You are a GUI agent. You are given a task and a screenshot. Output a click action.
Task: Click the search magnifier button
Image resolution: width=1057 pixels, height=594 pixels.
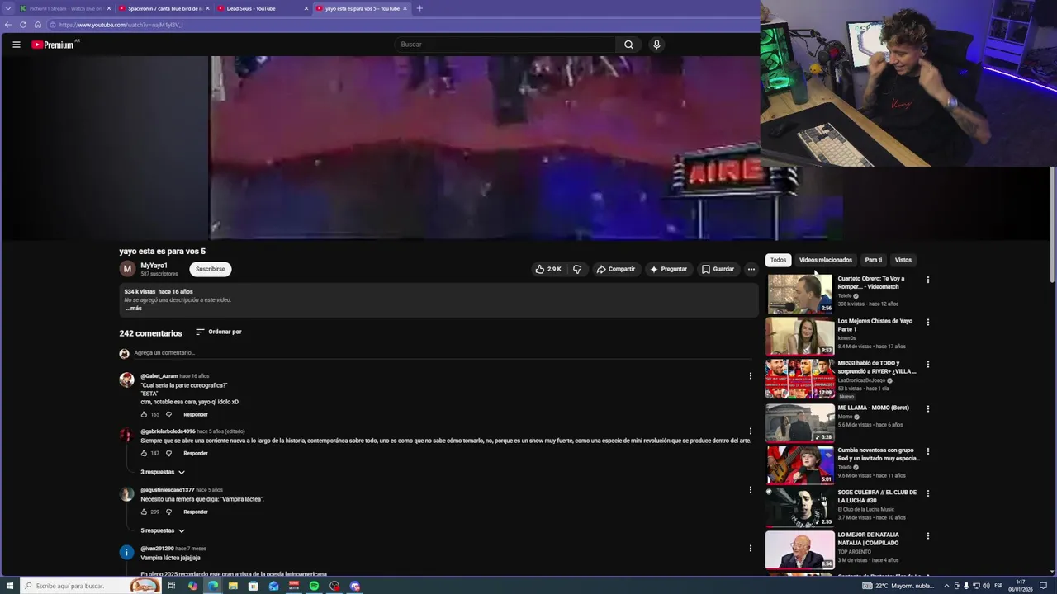pos(628,45)
